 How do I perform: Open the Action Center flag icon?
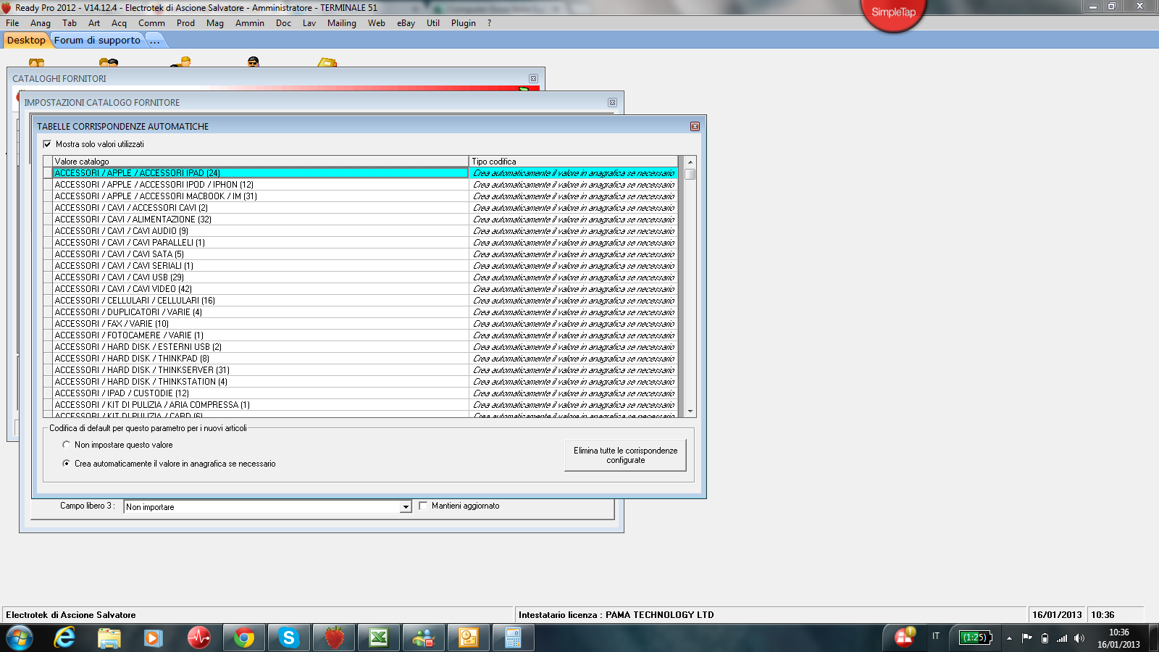pyautogui.click(x=1026, y=638)
